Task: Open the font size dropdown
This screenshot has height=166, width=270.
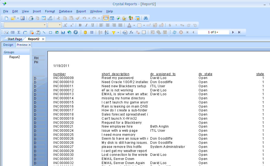Action: pos(60,25)
